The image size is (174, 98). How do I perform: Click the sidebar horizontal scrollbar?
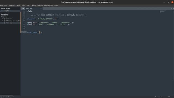click(x=7, y=95)
